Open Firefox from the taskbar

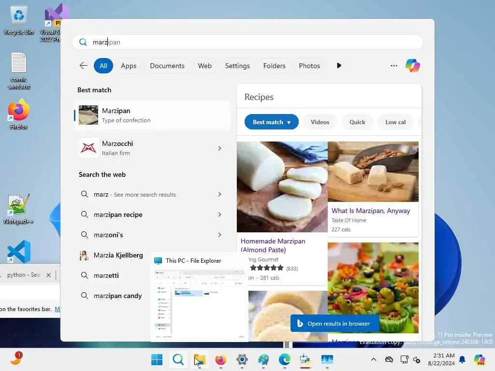click(220, 359)
